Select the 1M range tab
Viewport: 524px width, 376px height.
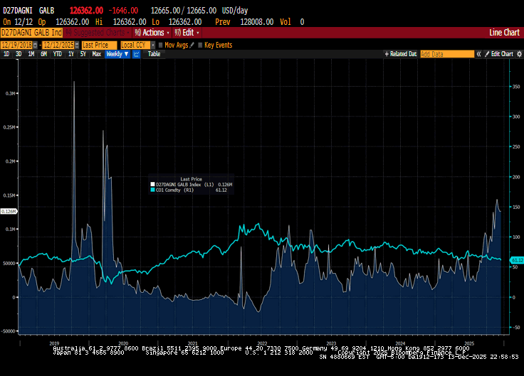[x=31, y=54]
